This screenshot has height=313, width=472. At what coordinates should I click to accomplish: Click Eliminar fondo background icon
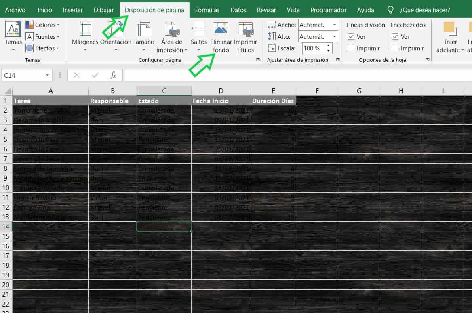tap(221, 29)
